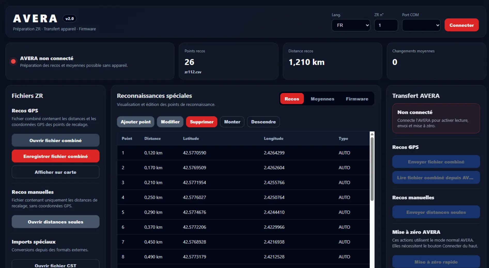Switch to the Moyennes tab

[322, 99]
